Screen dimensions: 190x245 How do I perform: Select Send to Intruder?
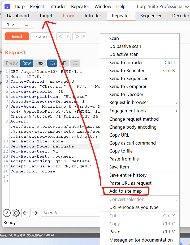(140, 62)
